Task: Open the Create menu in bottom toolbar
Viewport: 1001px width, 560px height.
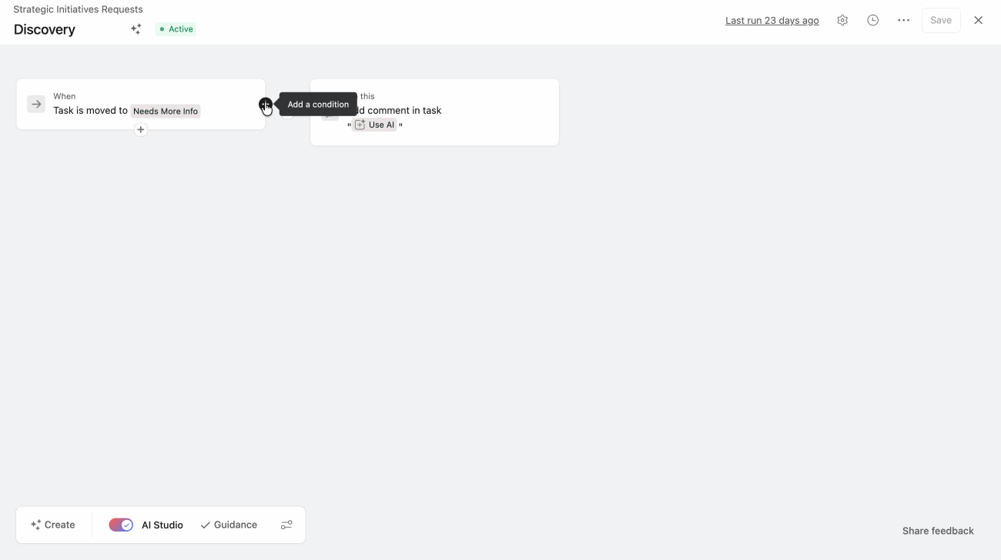Action: pos(52,525)
